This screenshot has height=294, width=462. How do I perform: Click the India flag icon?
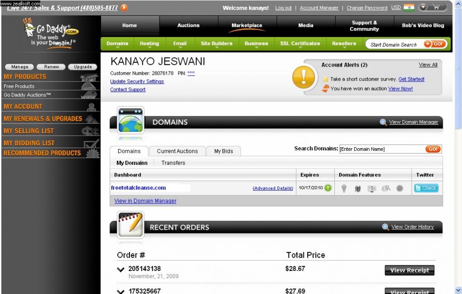(409, 7)
